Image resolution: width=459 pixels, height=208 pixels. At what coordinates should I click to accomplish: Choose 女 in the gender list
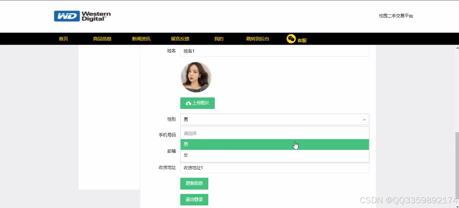pos(275,155)
